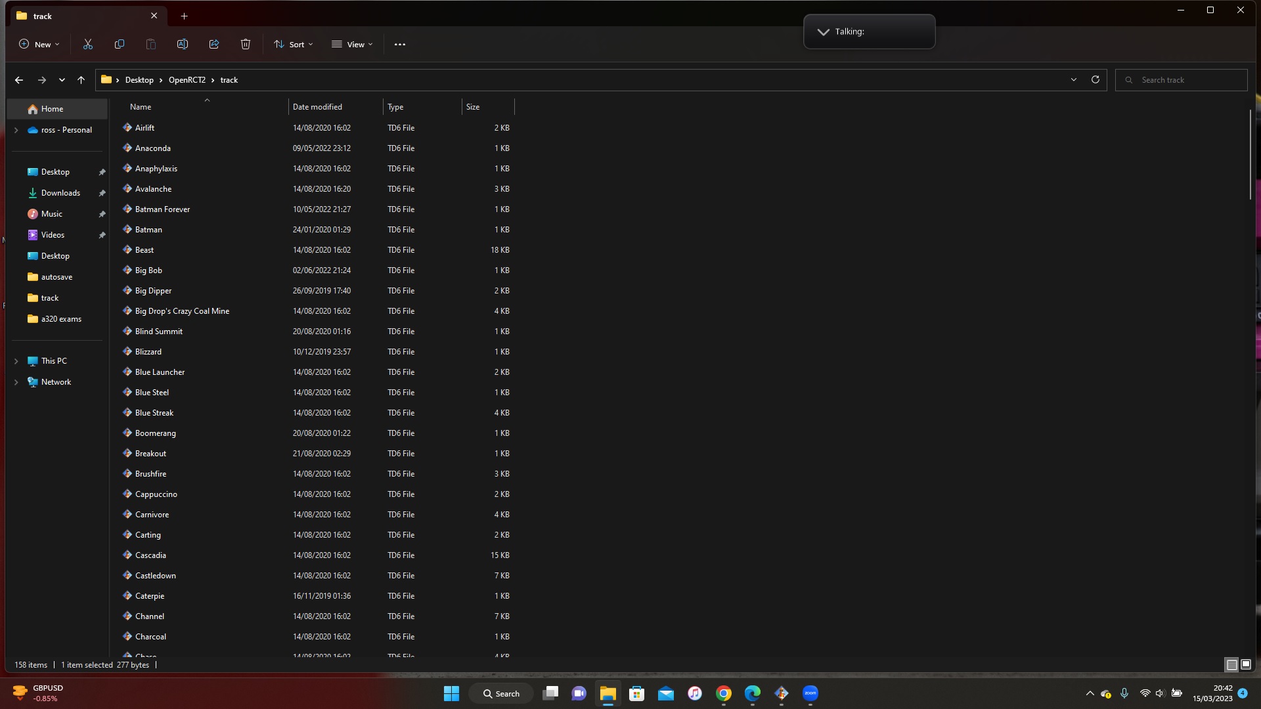Image resolution: width=1261 pixels, height=709 pixels.
Task: Click the Refresh icon beside address bar
Action: coord(1095,79)
